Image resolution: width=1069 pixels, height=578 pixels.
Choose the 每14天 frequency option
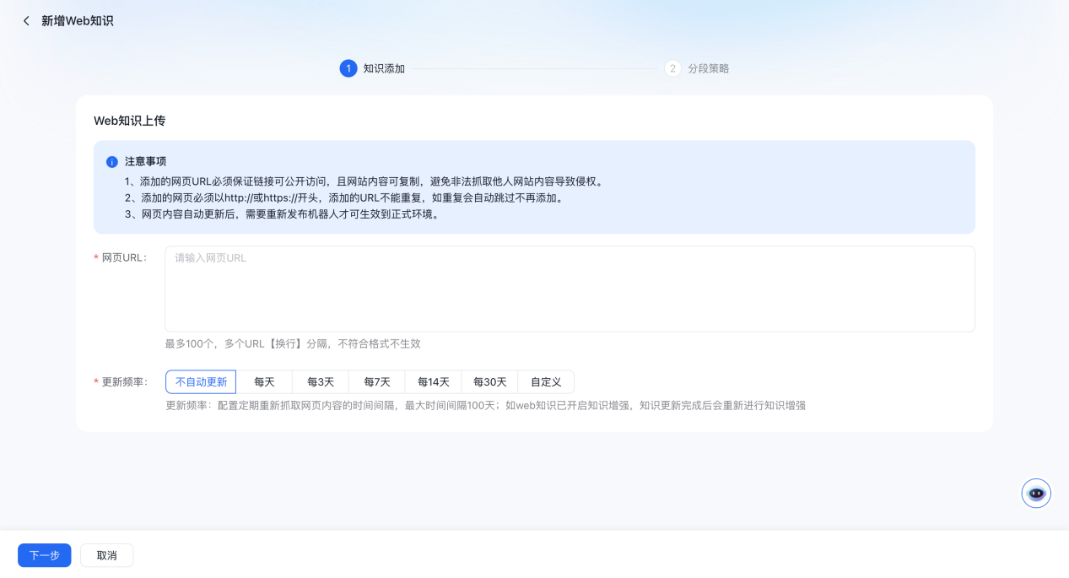click(434, 381)
